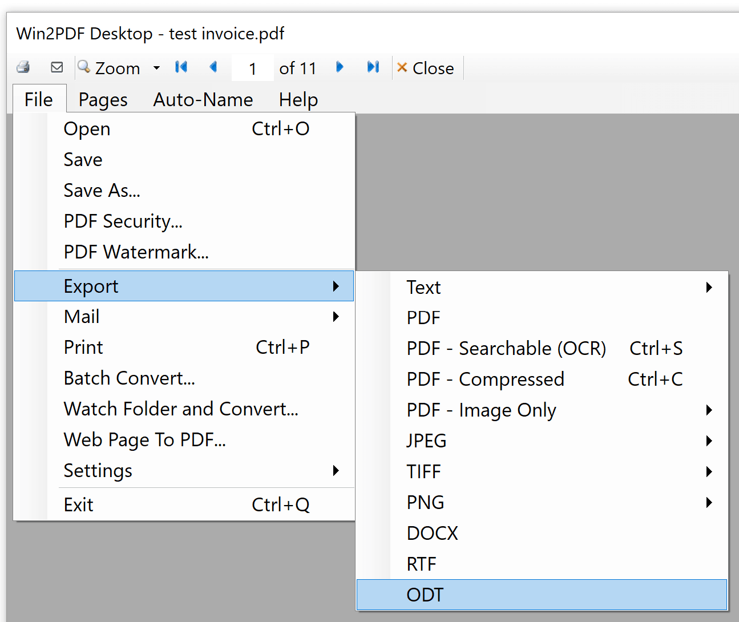739x622 pixels.
Task: Expand JPEG export submenu
Action: pyautogui.click(x=542, y=441)
